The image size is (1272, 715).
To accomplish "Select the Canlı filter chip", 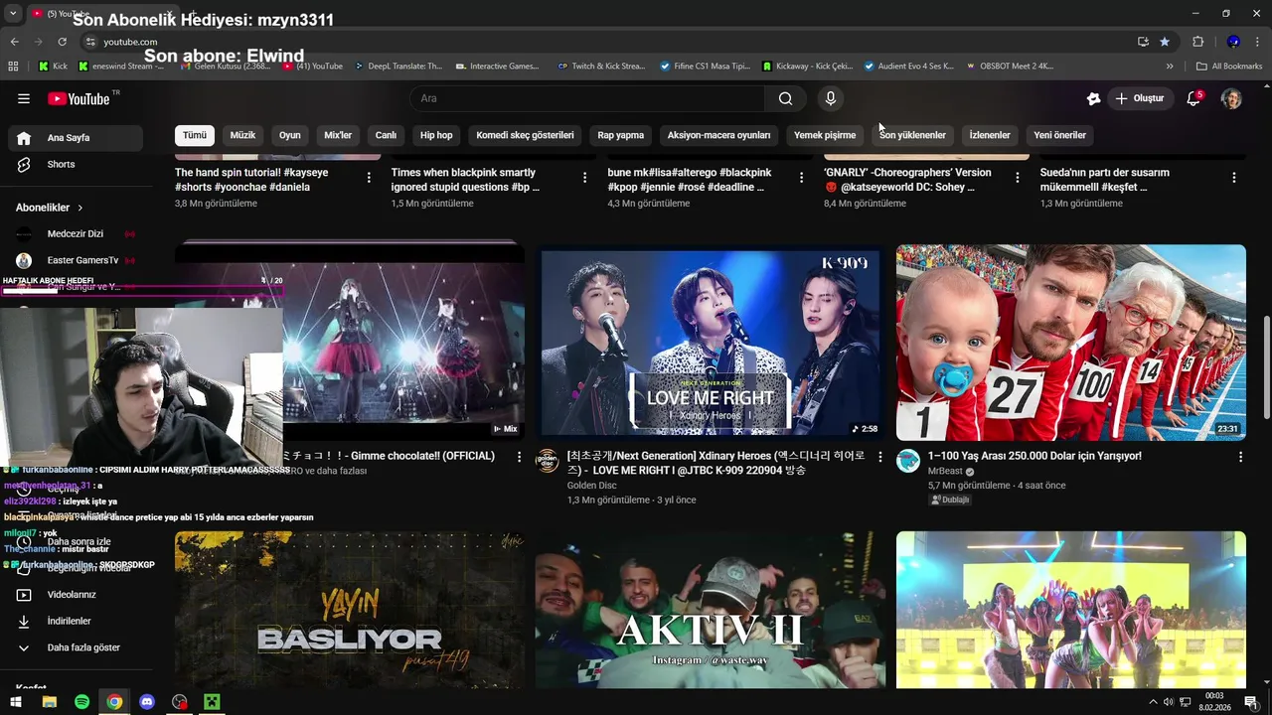I will 386,135.
